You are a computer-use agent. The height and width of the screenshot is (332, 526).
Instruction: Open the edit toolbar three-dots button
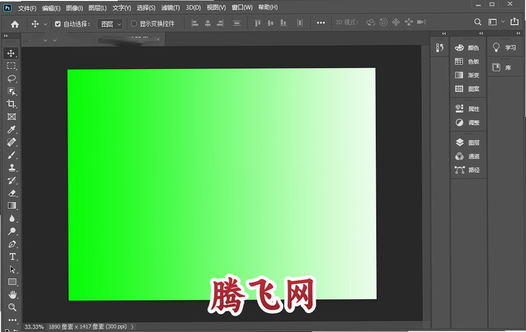click(x=12, y=320)
